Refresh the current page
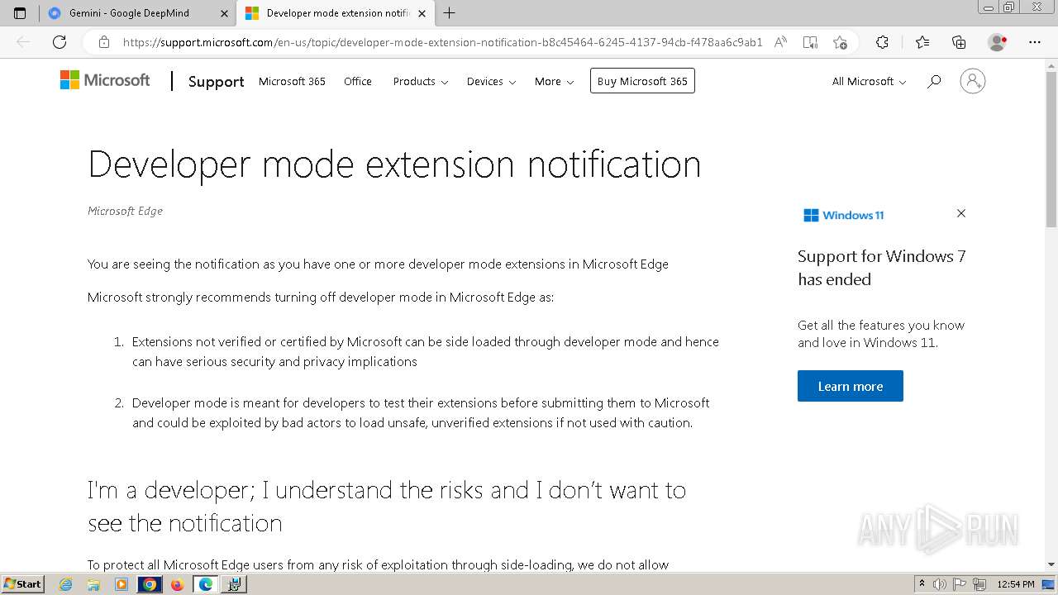The image size is (1058, 595). tap(59, 42)
